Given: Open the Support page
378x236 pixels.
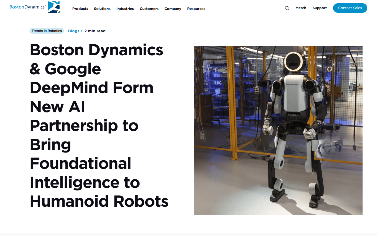Looking at the screenshot, I should pos(319,8).
